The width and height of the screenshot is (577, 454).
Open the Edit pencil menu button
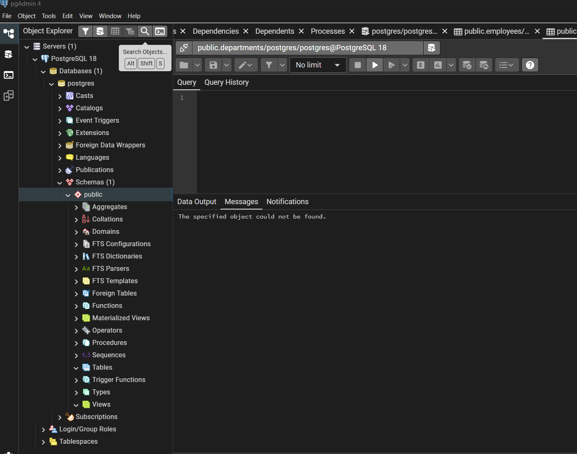point(246,65)
